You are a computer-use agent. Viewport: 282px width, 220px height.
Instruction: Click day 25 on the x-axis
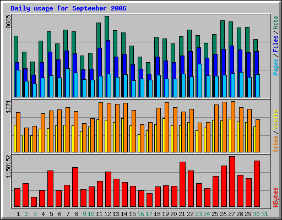(x=215, y=214)
